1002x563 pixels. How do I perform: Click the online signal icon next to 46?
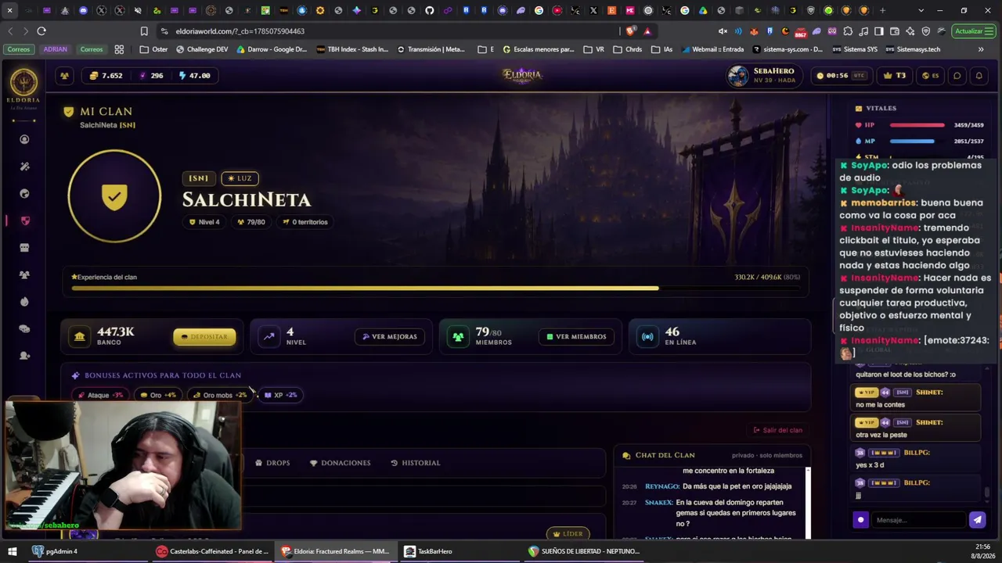647,336
